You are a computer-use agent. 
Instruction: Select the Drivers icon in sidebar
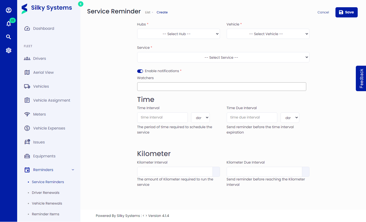27,58
